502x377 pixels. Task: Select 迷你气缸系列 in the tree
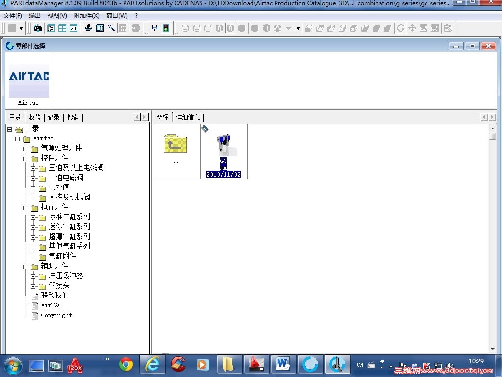[x=70, y=227]
